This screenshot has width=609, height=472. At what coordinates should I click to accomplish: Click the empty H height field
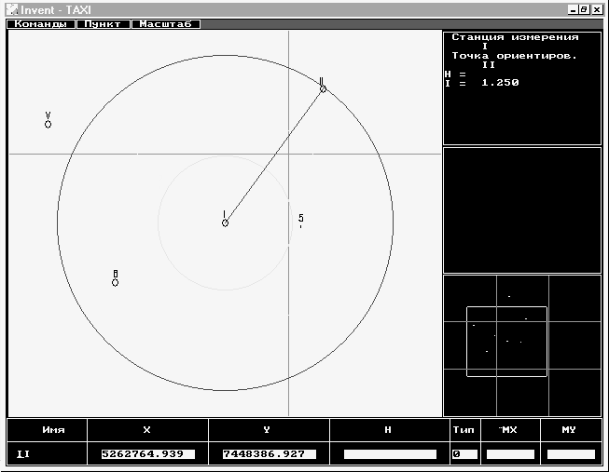(390, 453)
